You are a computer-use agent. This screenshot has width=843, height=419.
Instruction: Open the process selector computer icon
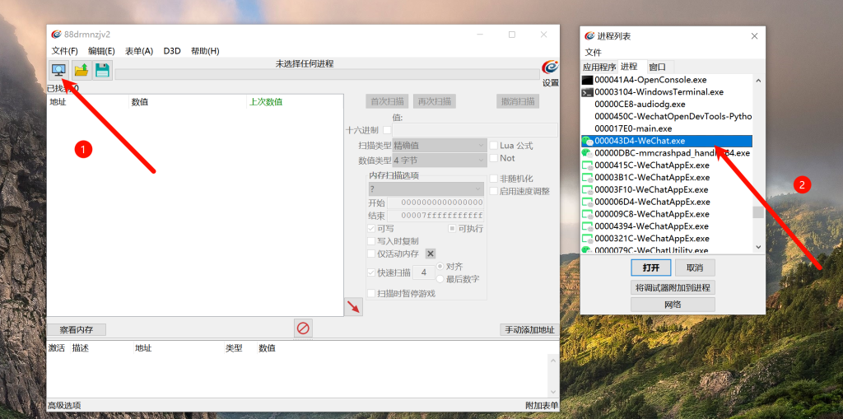click(x=58, y=70)
